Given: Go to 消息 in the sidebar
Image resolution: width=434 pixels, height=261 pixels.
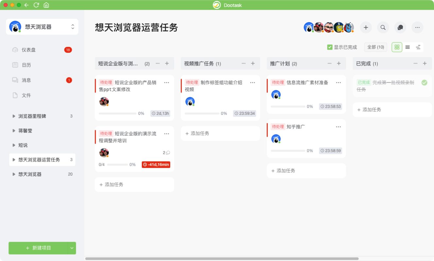Looking at the screenshot, I should pyautogui.click(x=26, y=80).
